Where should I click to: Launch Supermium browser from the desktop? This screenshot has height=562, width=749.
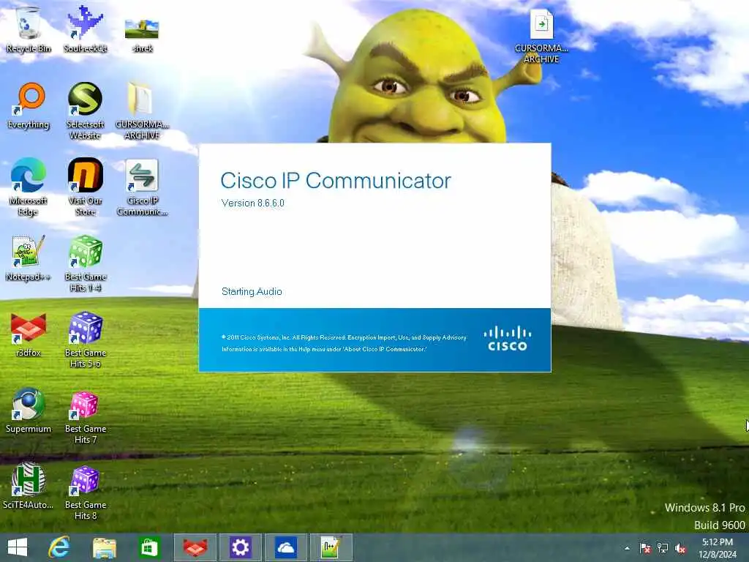click(28, 410)
